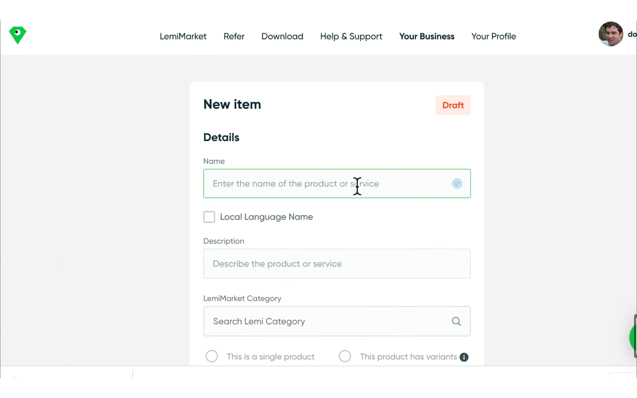Open the user profile avatar
Screen dimensions: 637x398
coord(611,34)
